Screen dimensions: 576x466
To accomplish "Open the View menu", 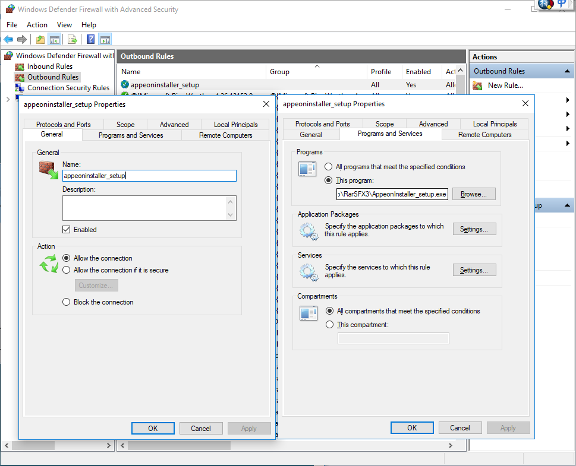I will pos(64,24).
